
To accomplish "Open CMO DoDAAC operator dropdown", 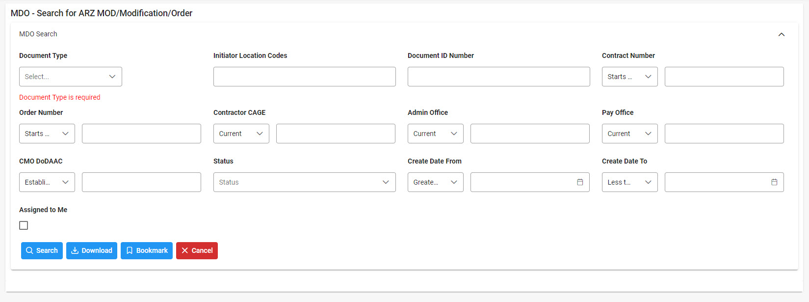I will click(47, 182).
